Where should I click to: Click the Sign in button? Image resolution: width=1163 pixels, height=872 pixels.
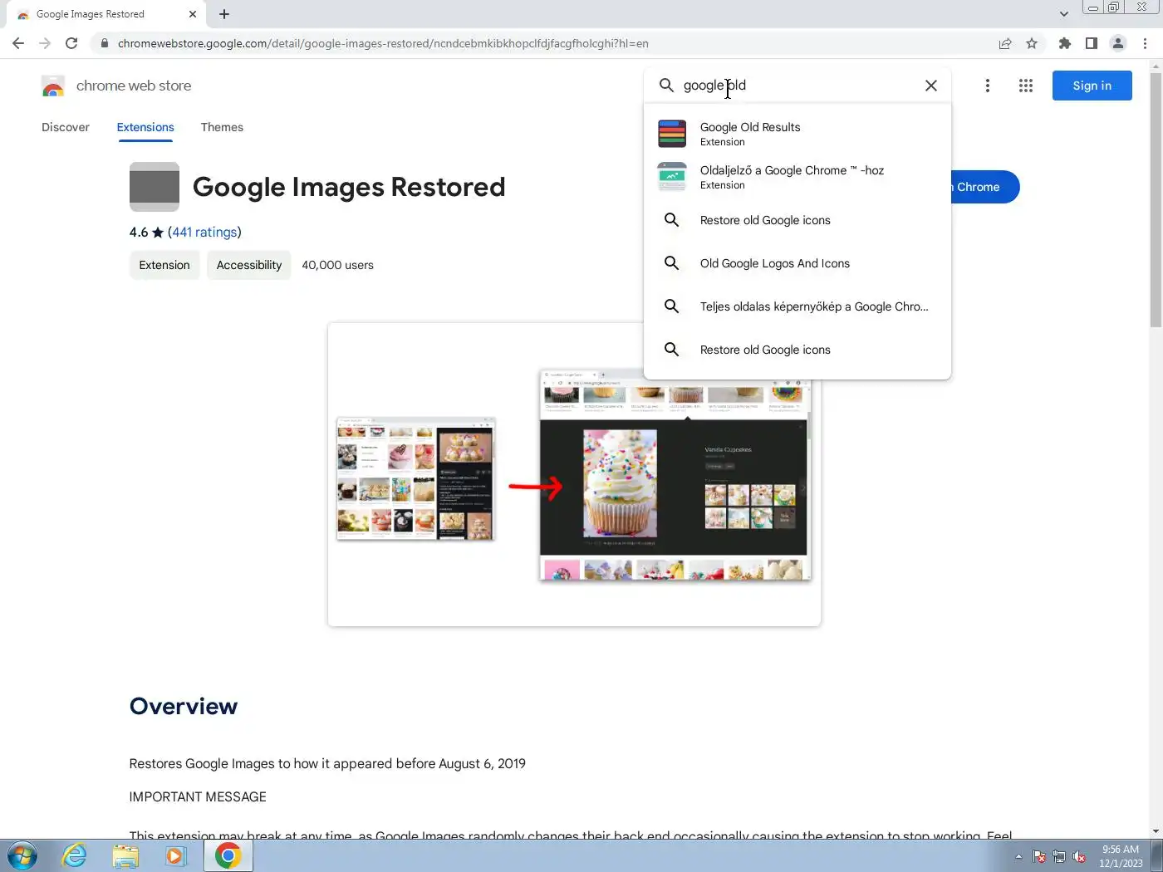1092,86
